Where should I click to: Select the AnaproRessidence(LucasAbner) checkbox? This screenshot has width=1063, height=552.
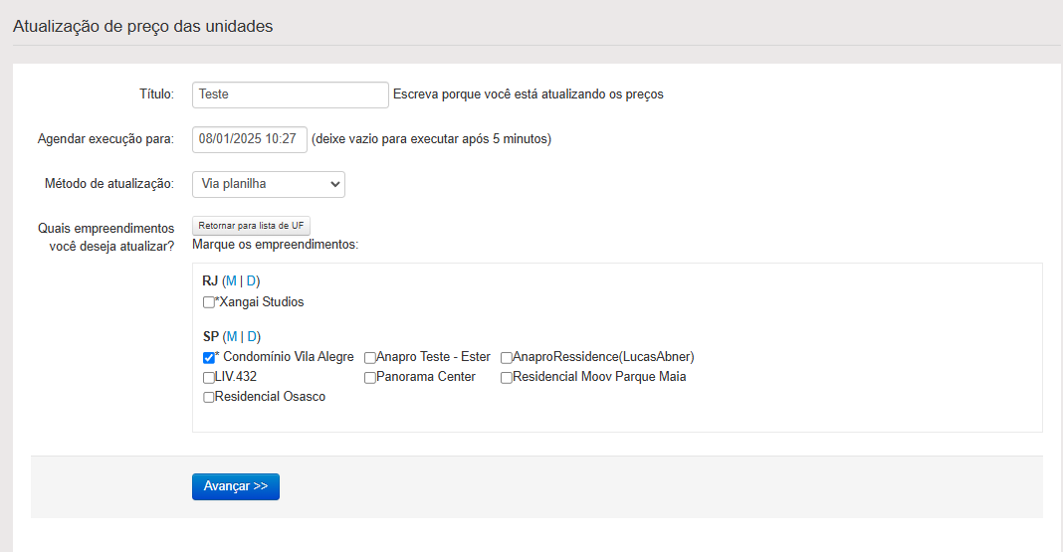pyautogui.click(x=507, y=358)
